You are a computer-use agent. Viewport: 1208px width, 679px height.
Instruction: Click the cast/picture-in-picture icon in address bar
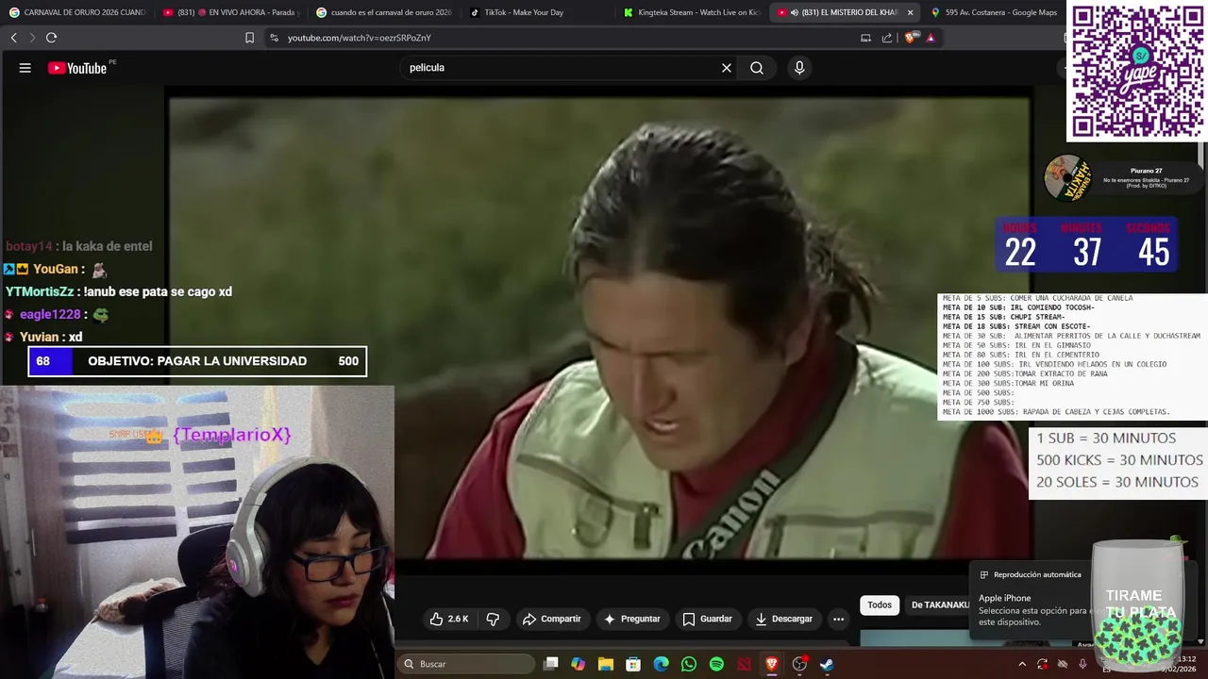coord(865,38)
